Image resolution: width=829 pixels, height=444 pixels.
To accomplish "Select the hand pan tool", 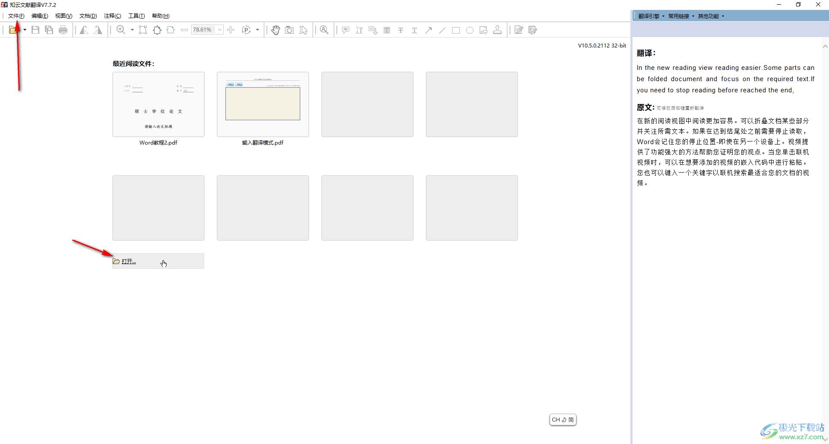I will coord(275,30).
